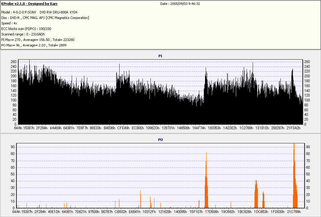Select the Disc CMC MAG. AF1 line
The height and width of the screenshot is (217, 321).
pos(45,18)
